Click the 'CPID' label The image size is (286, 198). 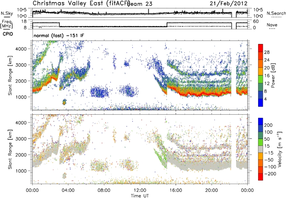pyautogui.click(x=8, y=34)
